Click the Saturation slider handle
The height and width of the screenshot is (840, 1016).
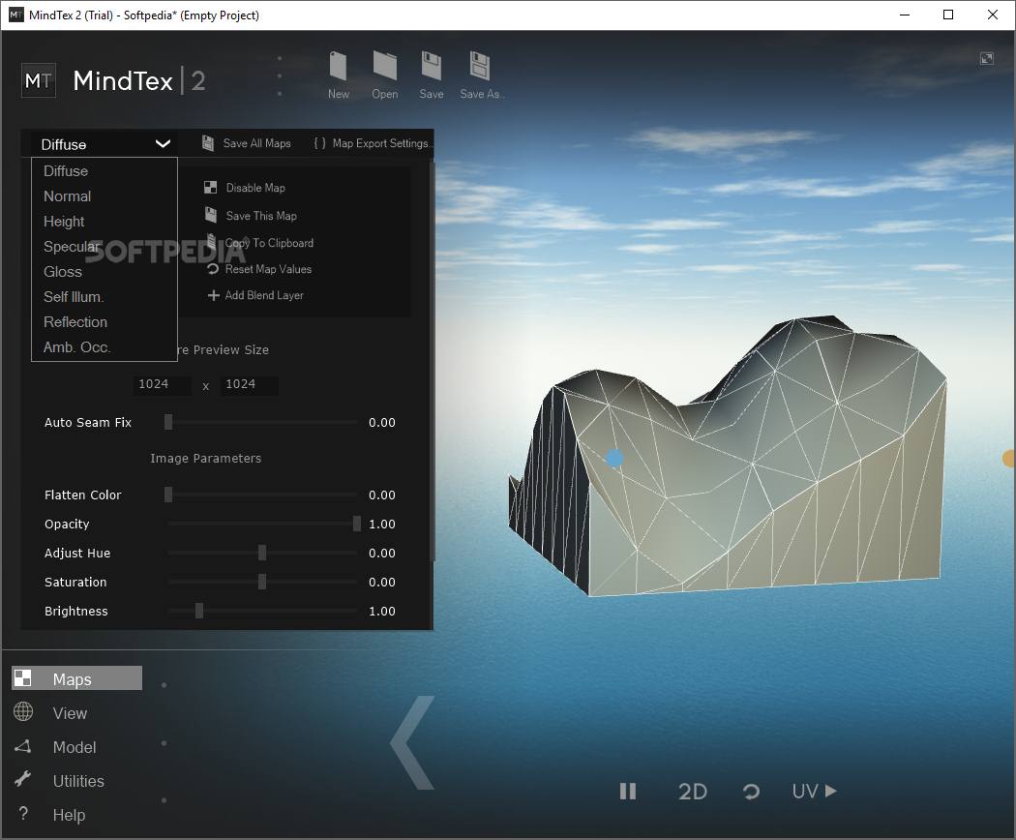[262, 582]
